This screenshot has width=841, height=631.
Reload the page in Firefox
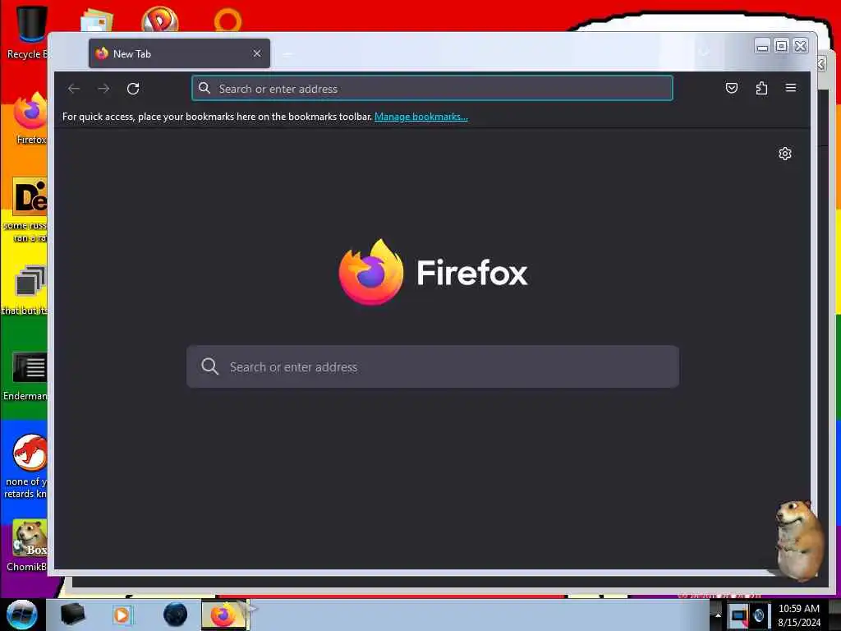133,89
